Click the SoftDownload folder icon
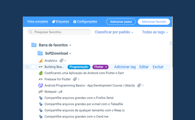Screen dimensions: 195x120 click(40, 53)
